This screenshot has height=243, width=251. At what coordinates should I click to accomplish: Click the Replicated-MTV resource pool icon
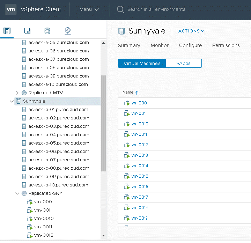pyautogui.click(x=24, y=93)
